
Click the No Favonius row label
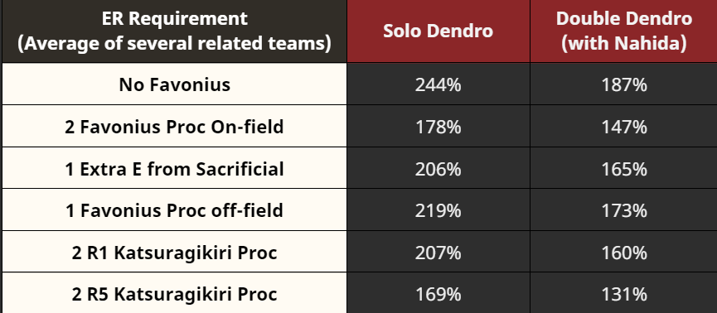(x=174, y=84)
